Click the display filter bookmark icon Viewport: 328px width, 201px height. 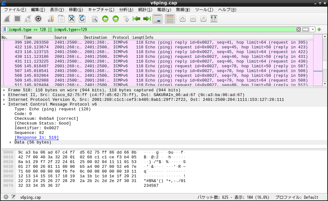(5, 29)
